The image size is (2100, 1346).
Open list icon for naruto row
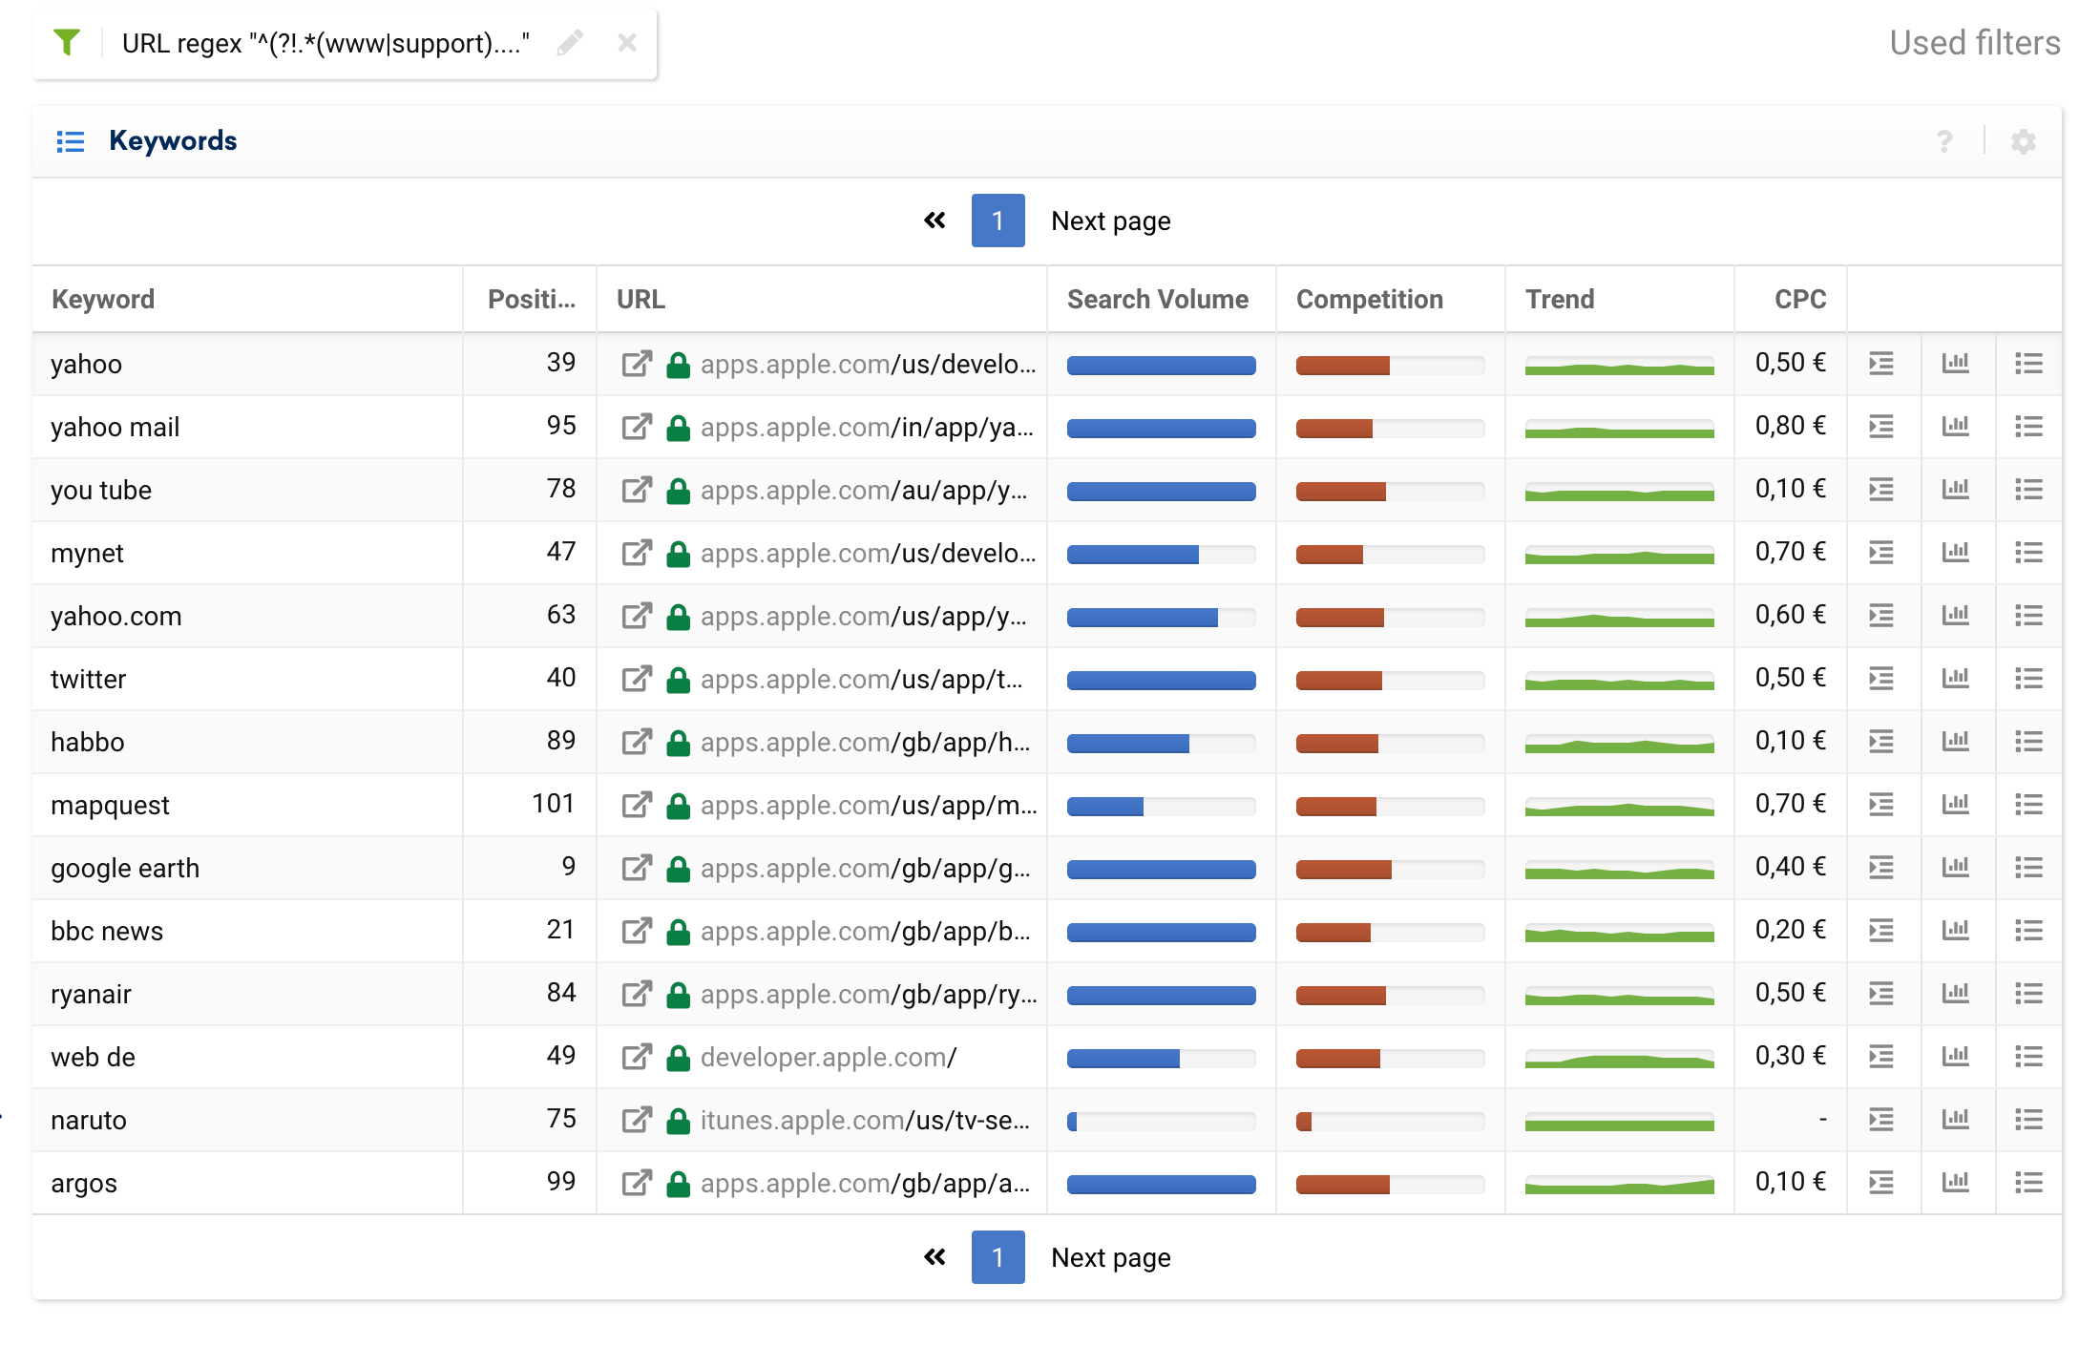click(2029, 1120)
